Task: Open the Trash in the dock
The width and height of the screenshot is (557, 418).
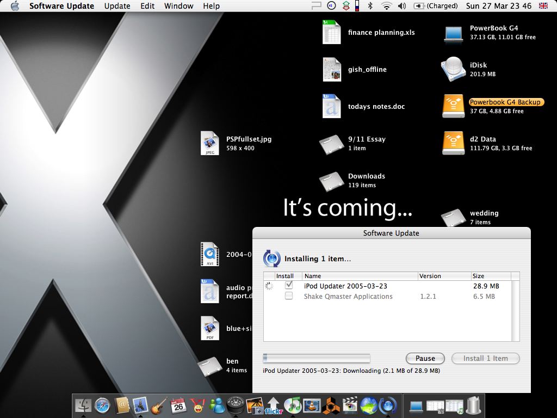Action: (x=474, y=405)
